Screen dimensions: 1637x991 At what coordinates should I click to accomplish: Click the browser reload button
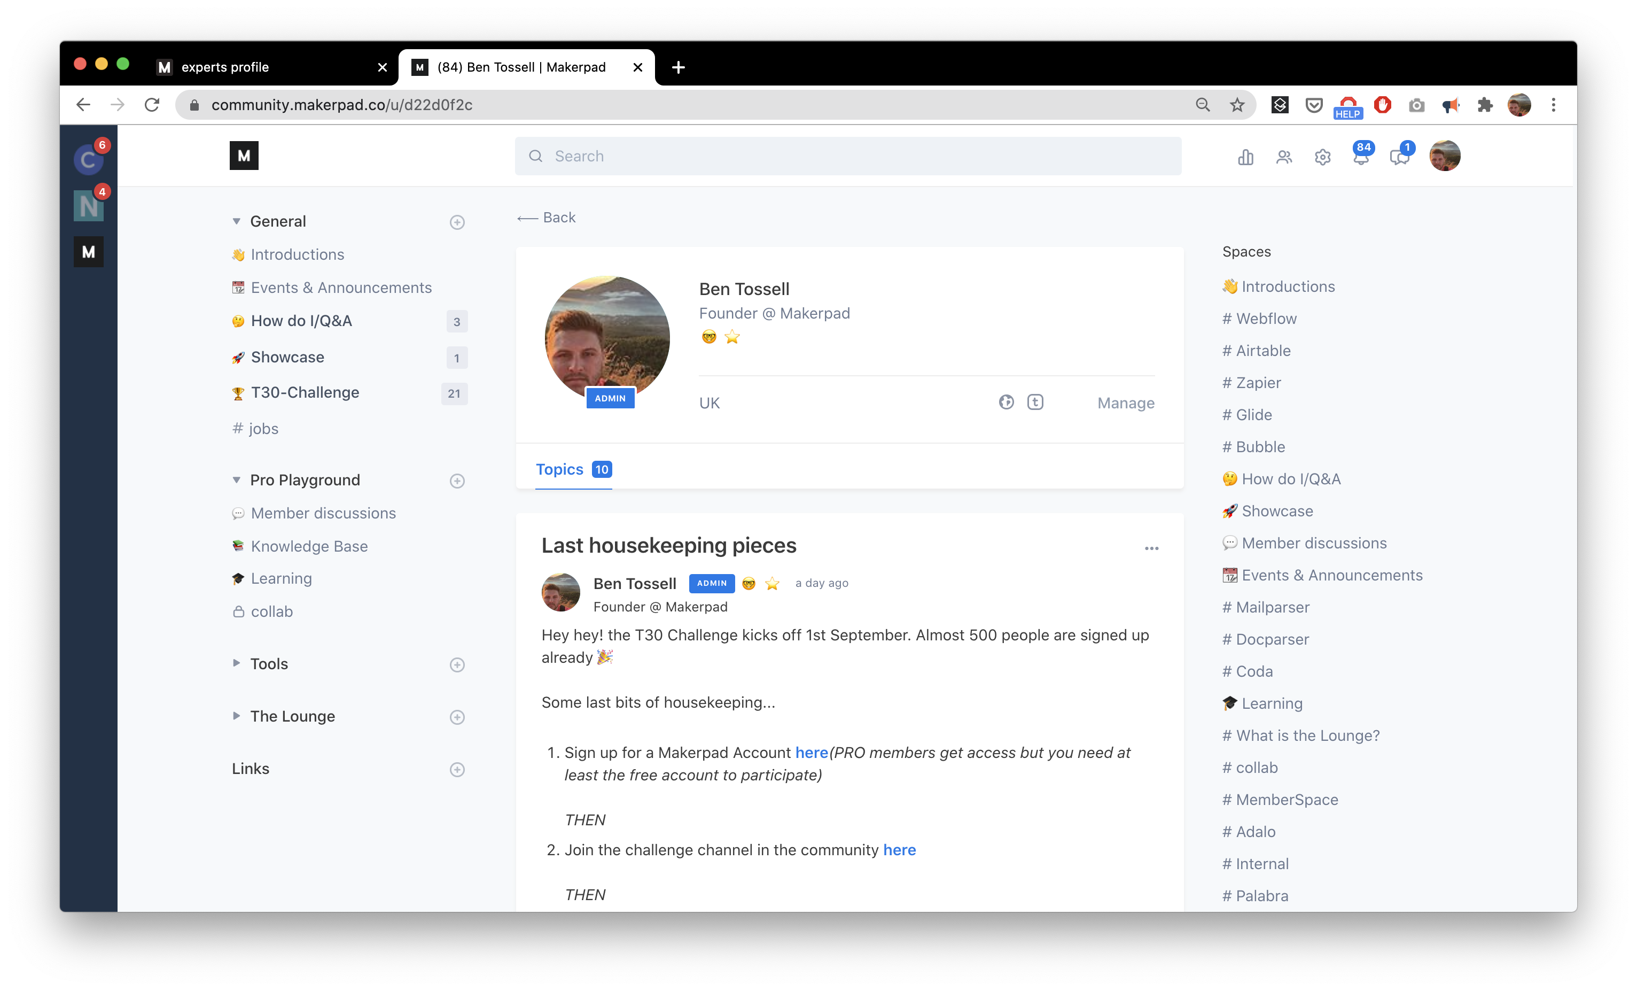152,104
